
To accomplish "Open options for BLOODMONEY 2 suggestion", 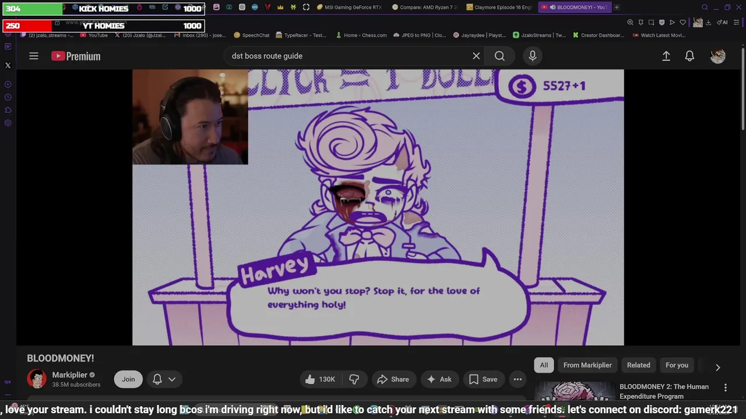I will [726, 388].
